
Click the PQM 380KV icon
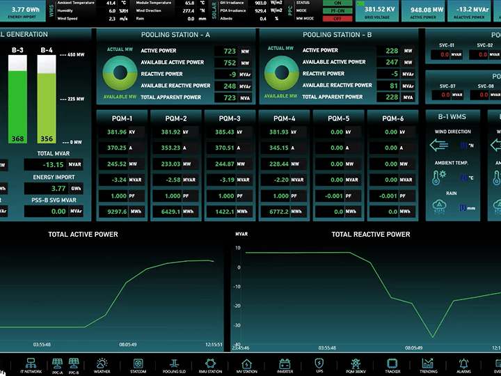pos(356,366)
